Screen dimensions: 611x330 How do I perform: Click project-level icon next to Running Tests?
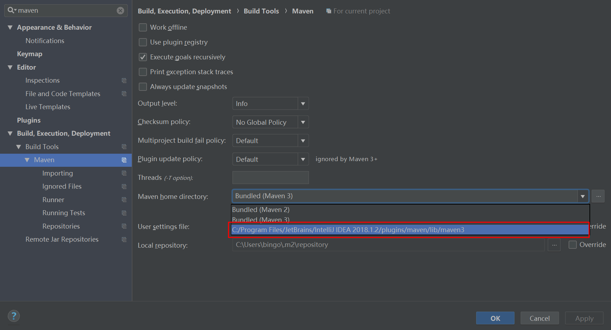[x=124, y=213]
